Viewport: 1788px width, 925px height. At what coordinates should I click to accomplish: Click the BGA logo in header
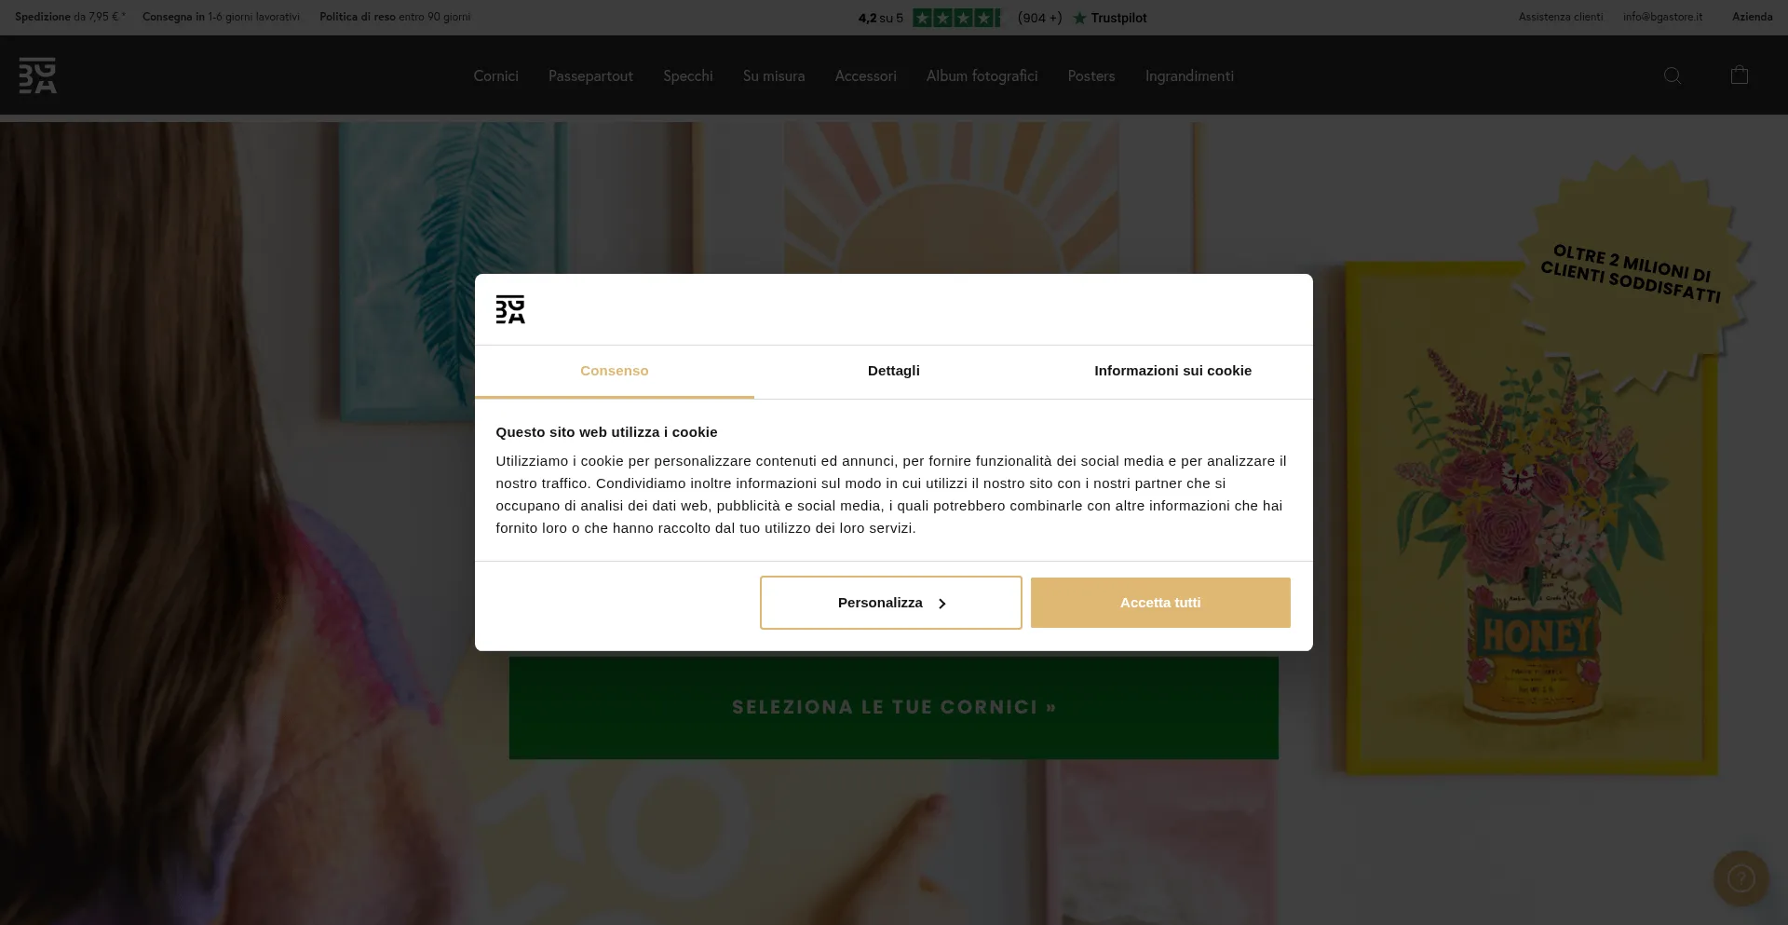[x=38, y=75]
